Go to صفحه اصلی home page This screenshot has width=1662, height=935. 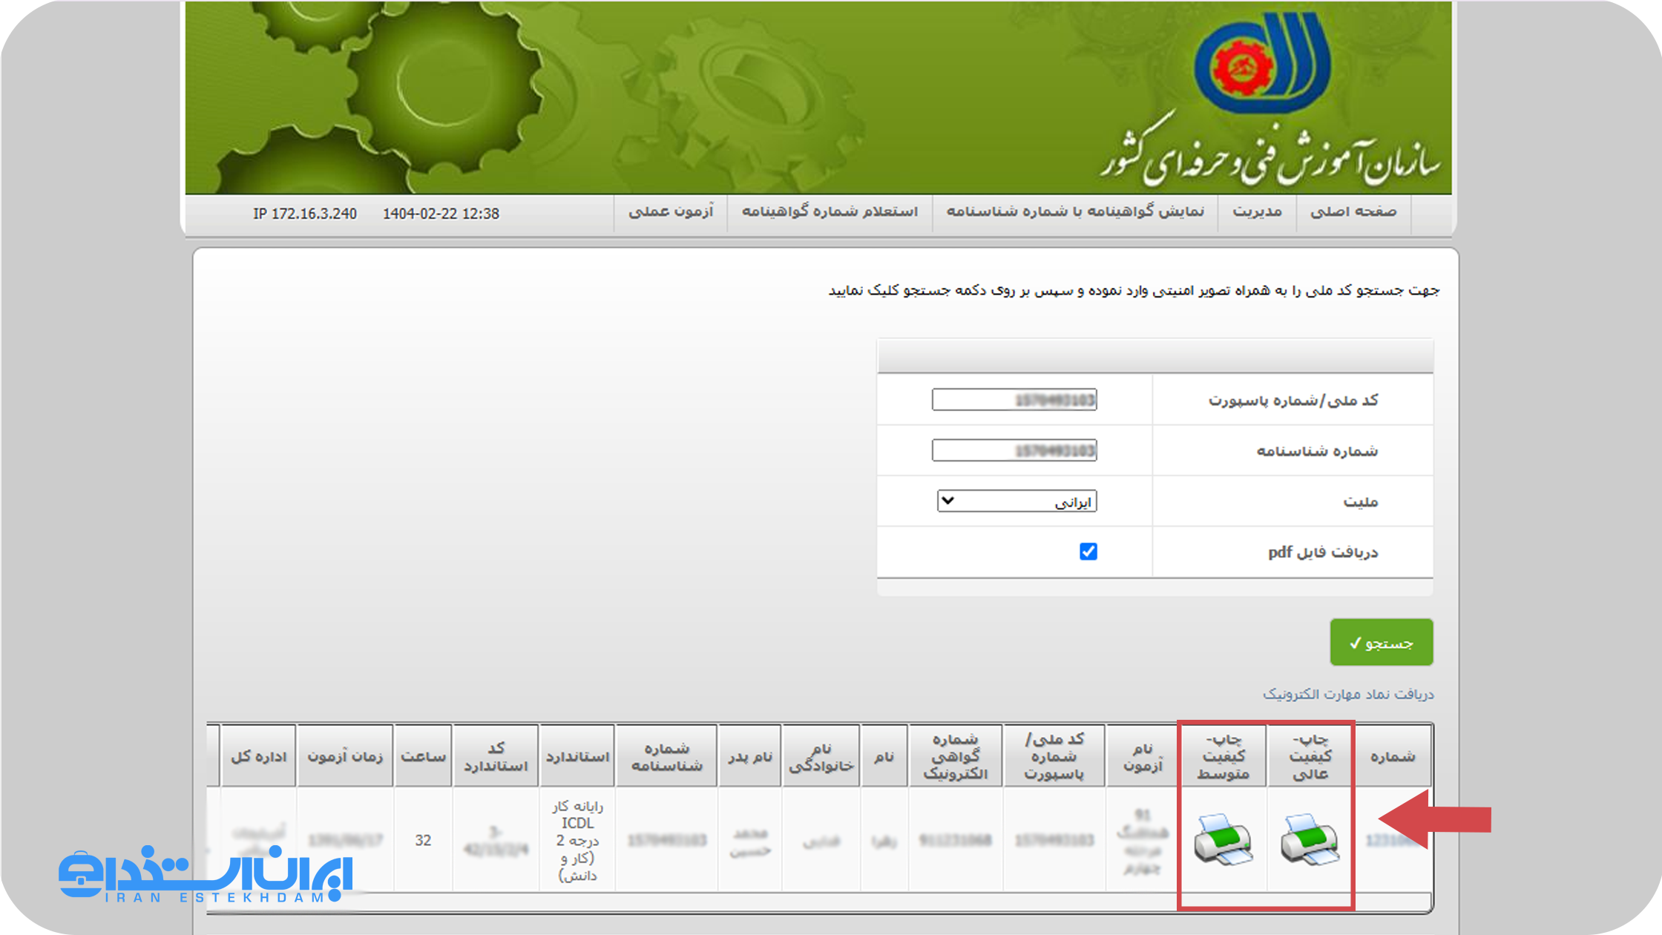point(1353,212)
